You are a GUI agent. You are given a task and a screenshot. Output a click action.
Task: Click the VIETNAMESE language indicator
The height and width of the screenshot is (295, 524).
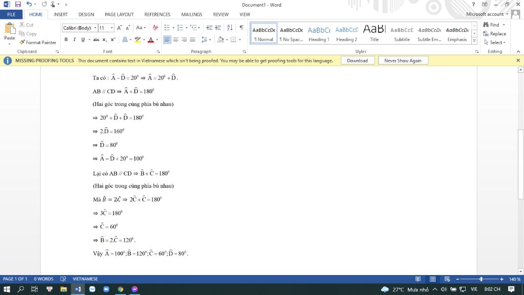click(85, 279)
